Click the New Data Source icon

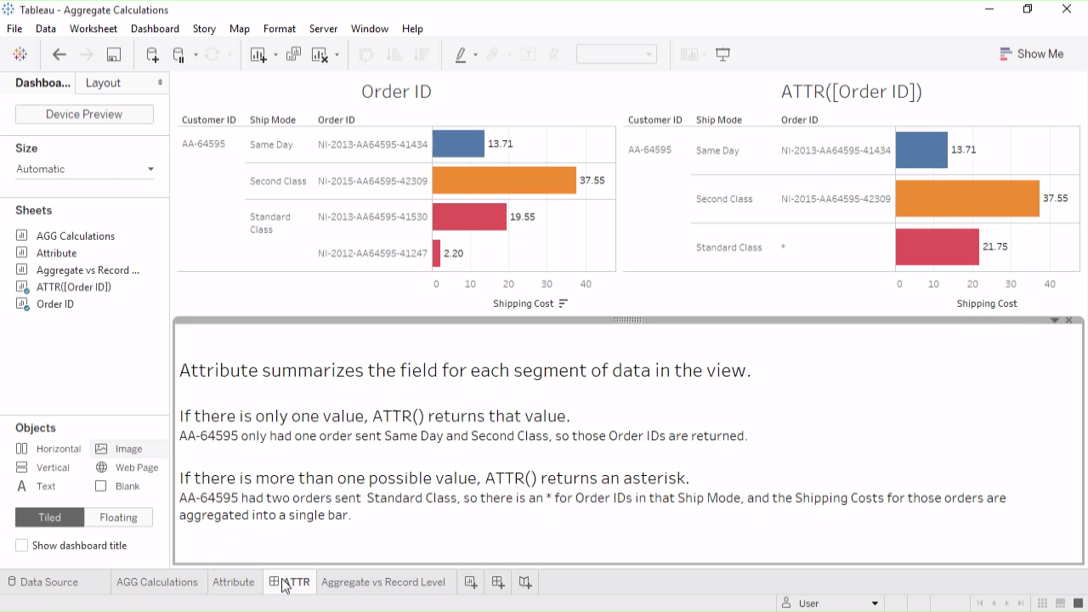click(x=152, y=54)
